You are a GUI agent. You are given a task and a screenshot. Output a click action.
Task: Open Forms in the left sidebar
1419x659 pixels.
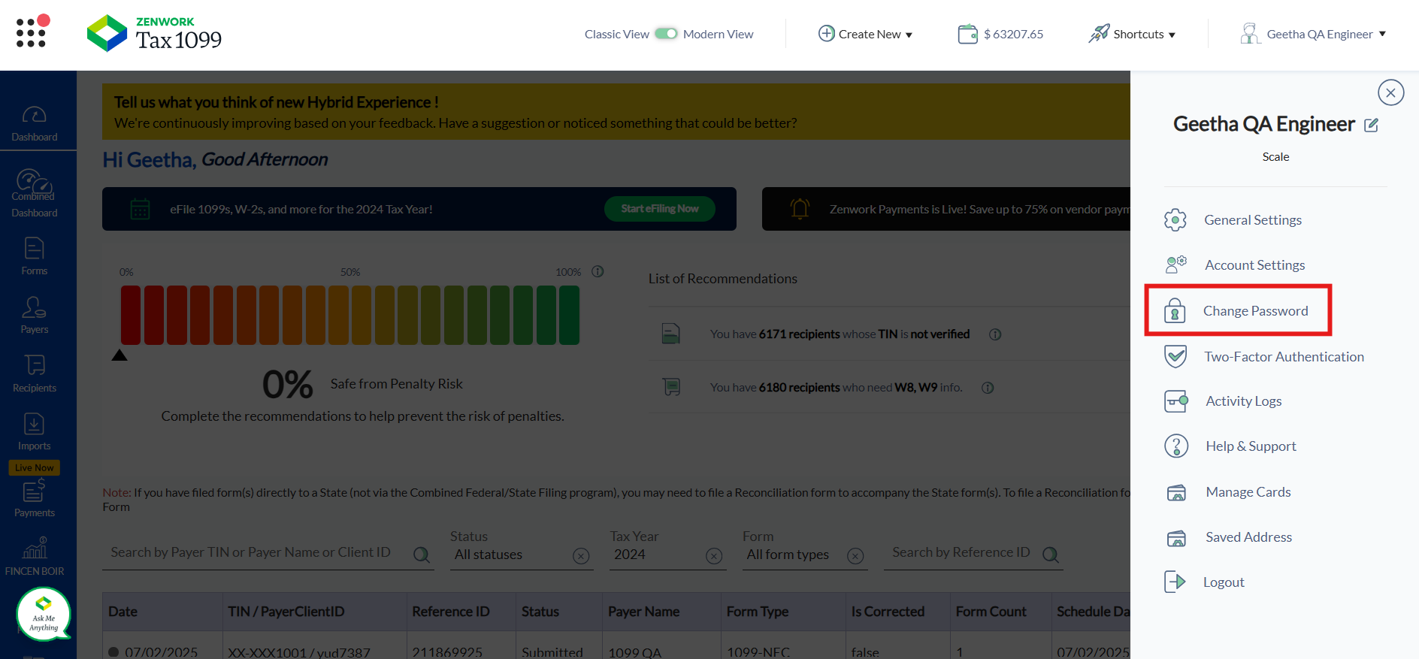tap(35, 256)
